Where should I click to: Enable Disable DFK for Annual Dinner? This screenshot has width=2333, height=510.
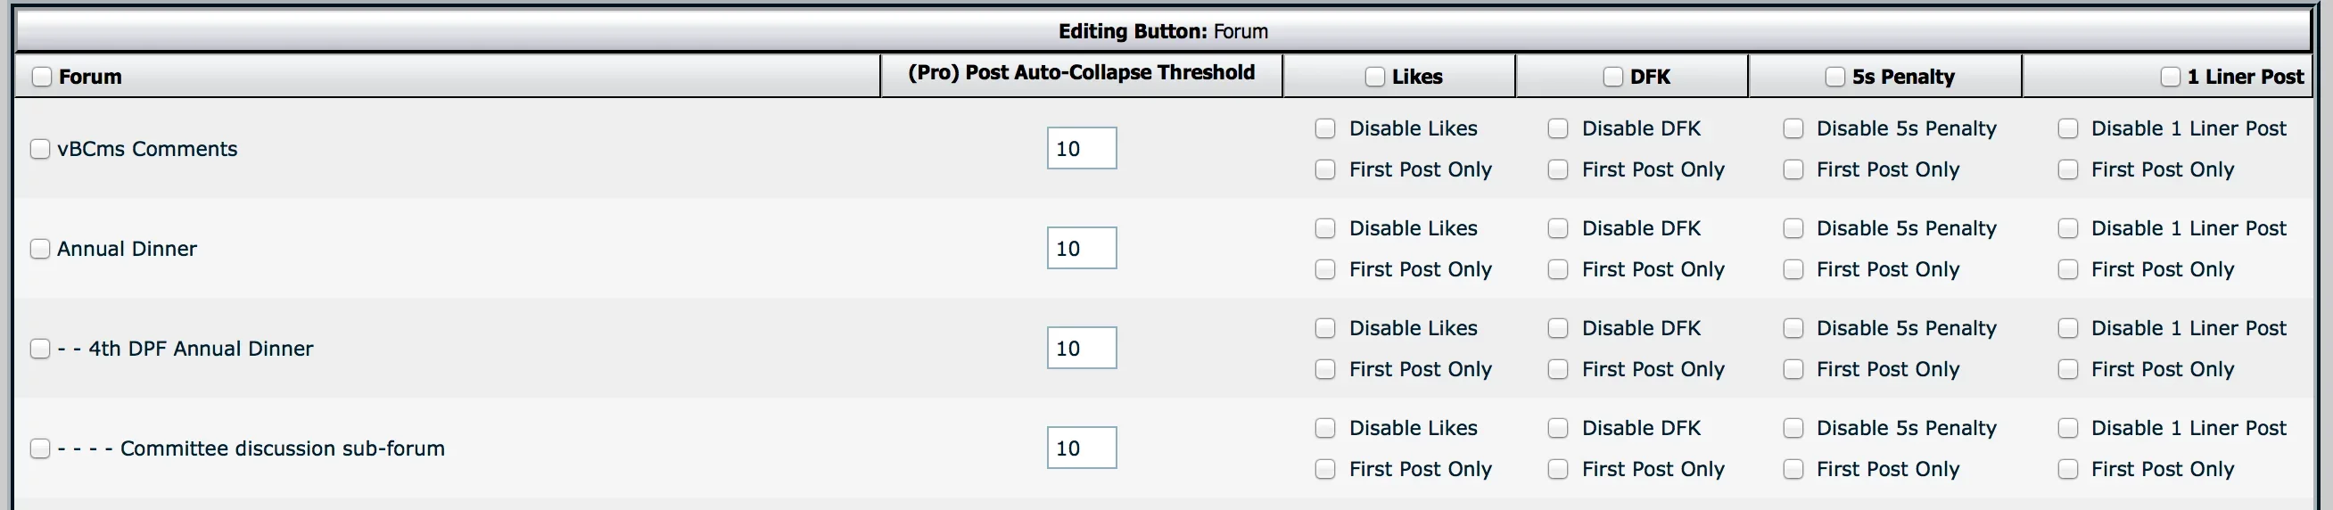(x=1558, y=228)
